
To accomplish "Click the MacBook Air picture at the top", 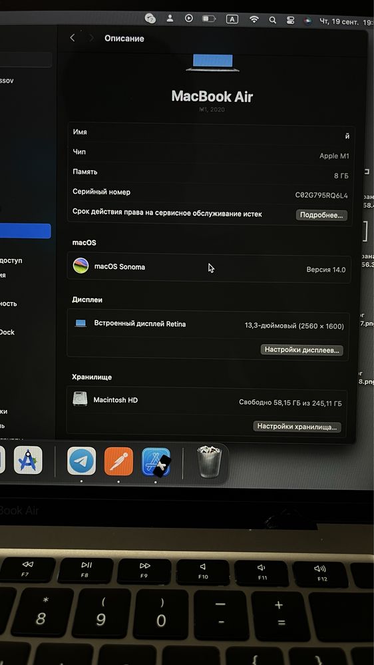I will (x=212, y=63).
